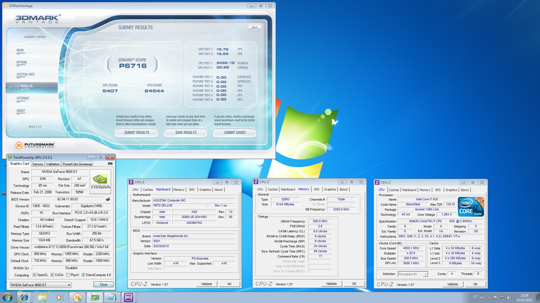The image size is (540, 303).
Task: Open the PowerColor Giveaway tab
Action: point(77,164)
